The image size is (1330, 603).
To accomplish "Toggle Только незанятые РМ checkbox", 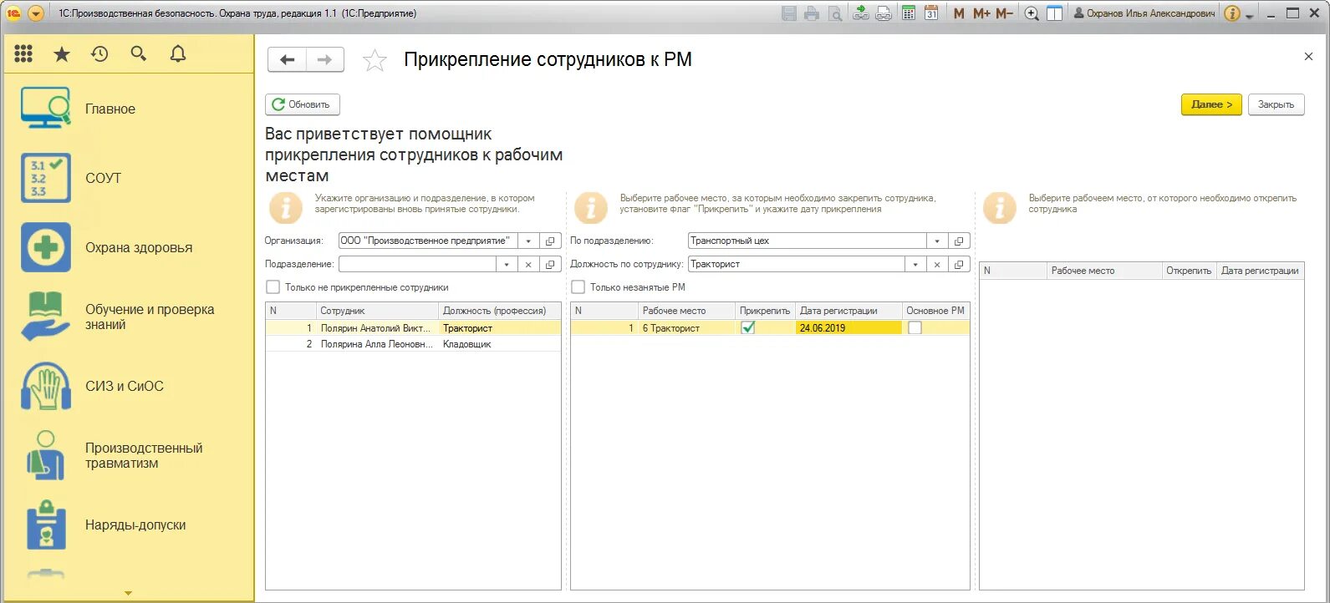I will pyautogui.click(x=578, y=287).
